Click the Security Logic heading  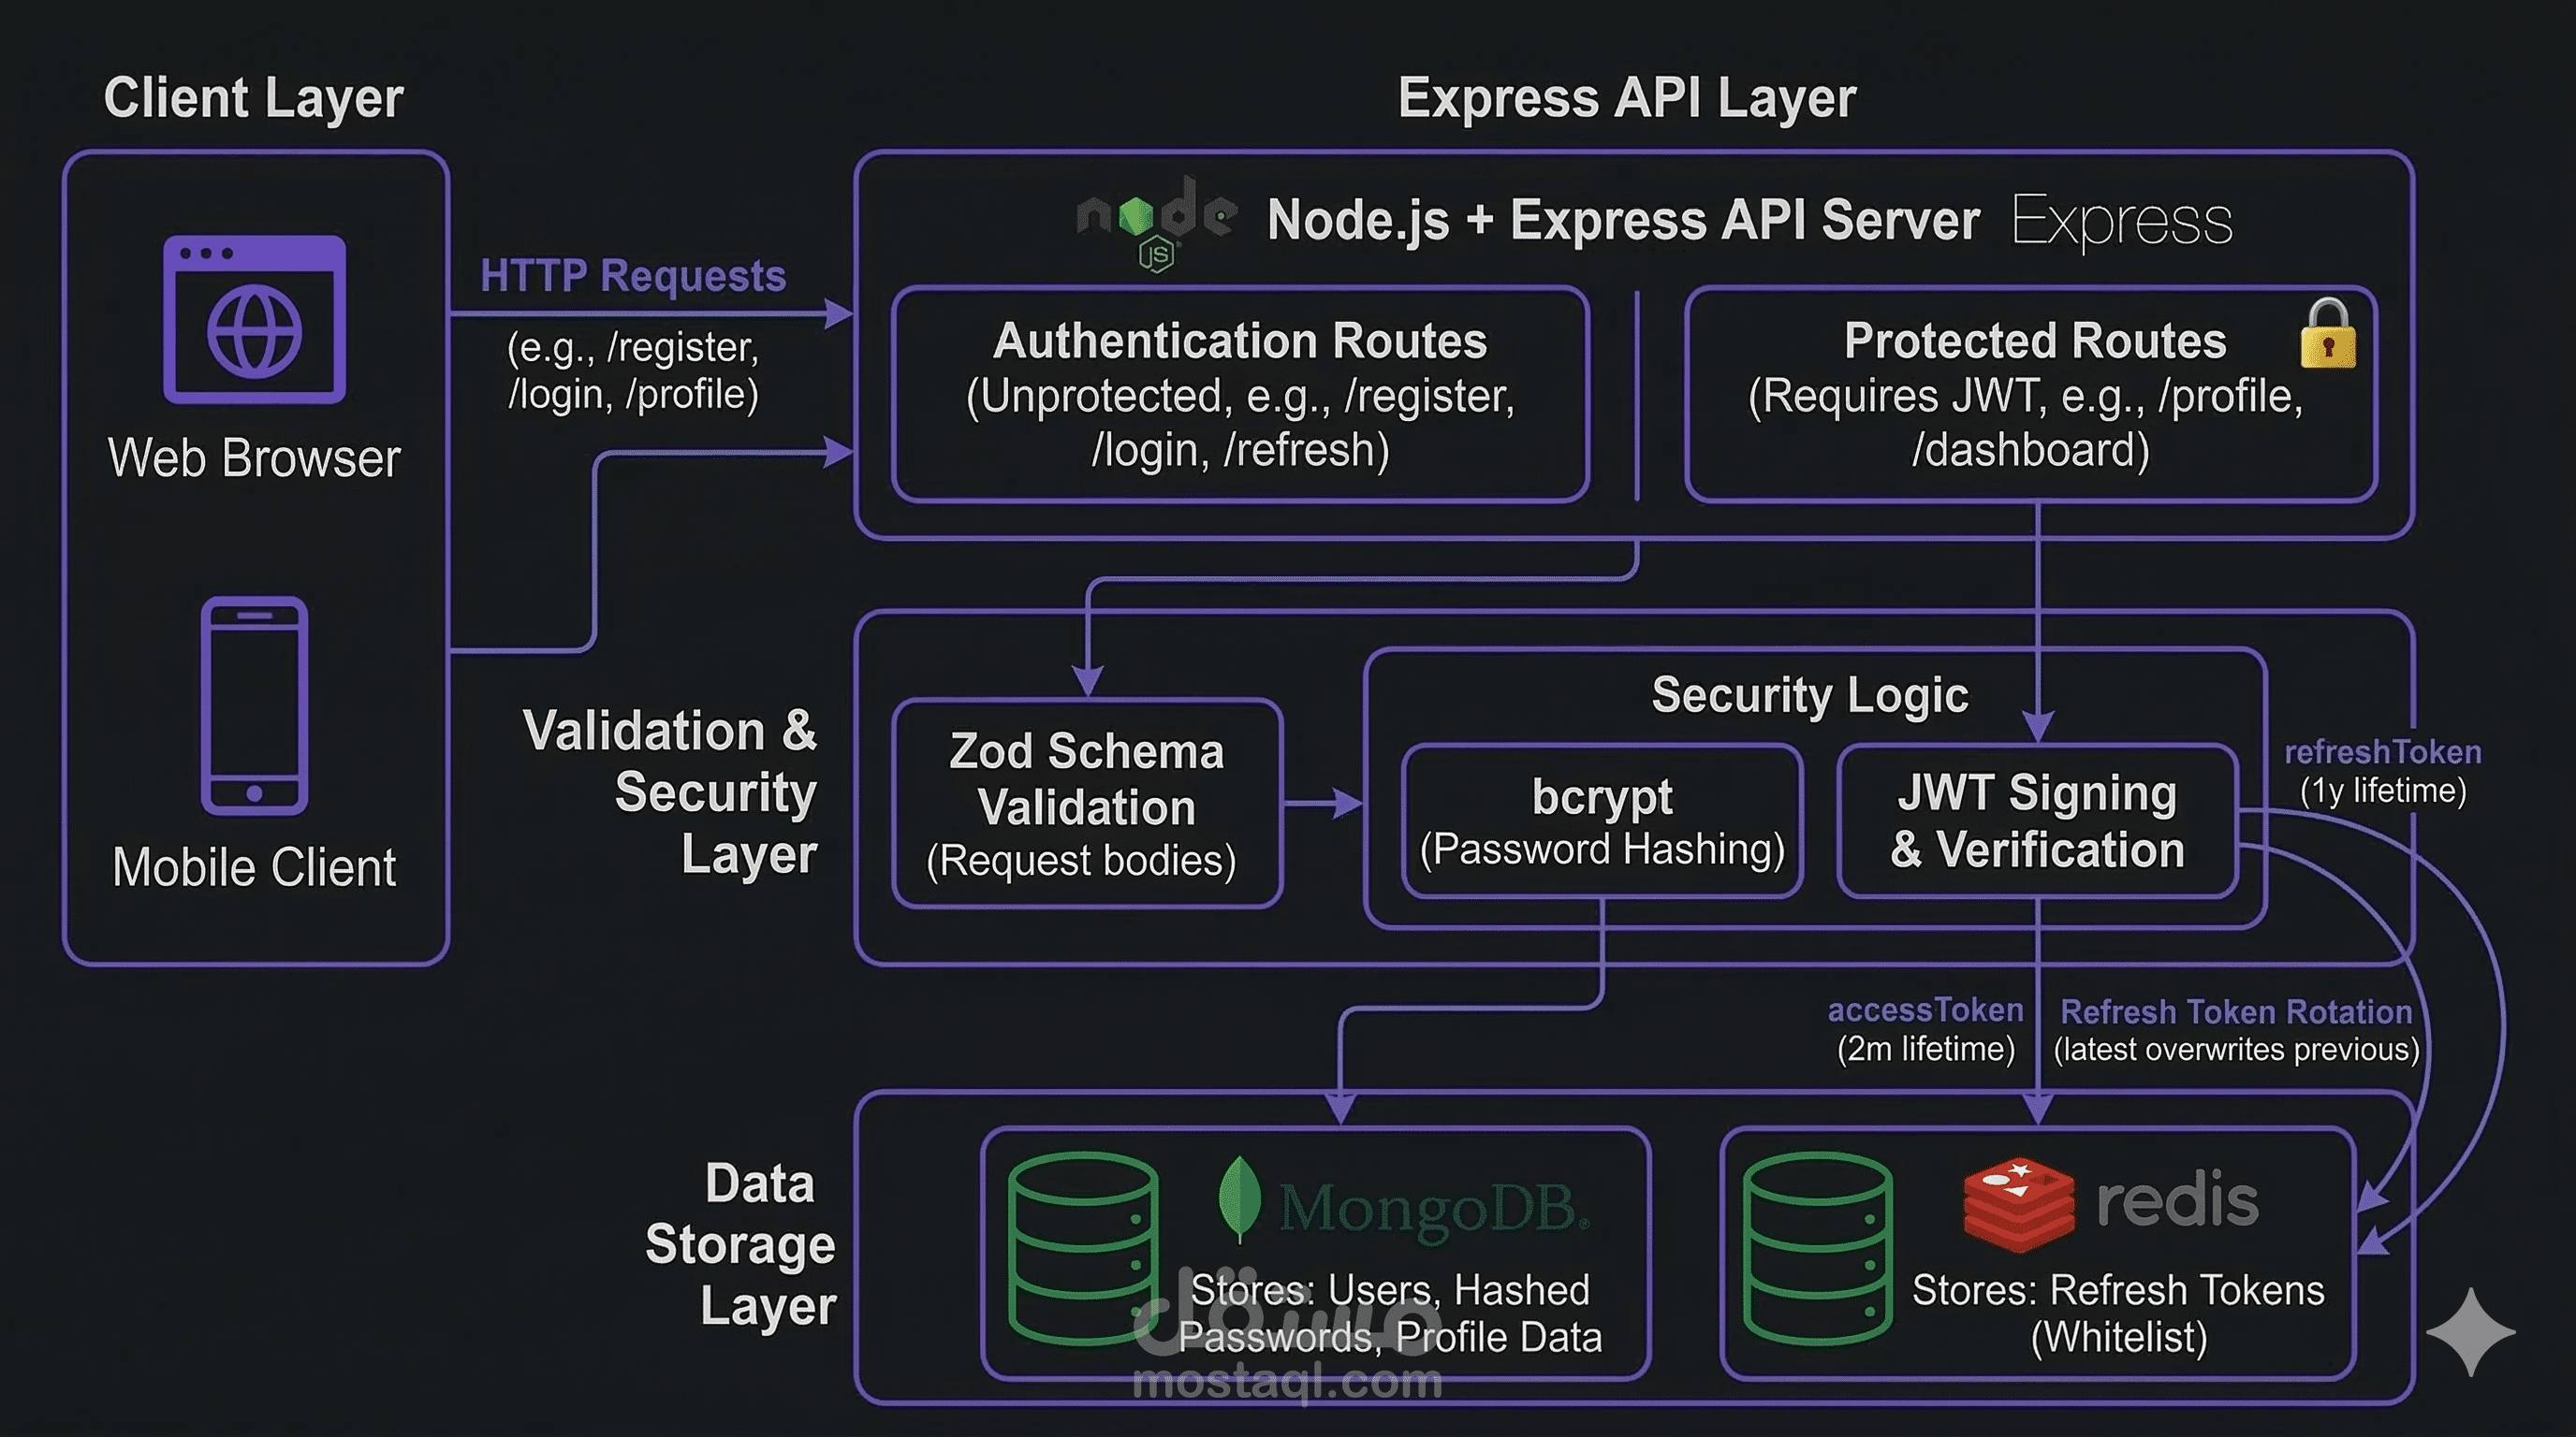click(1809, 694)
